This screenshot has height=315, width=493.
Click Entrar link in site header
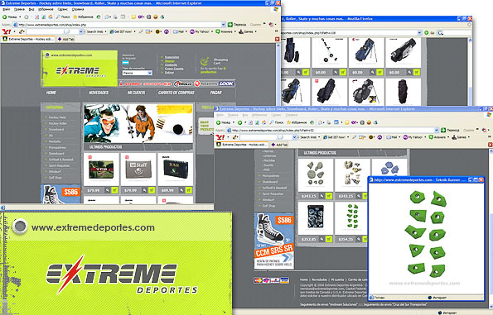pos(169,73)
